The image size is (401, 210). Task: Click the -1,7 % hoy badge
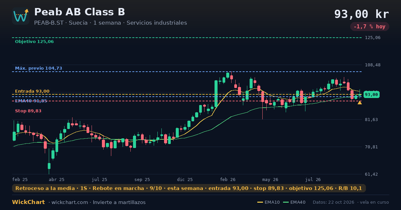click(x=370, y=27)
